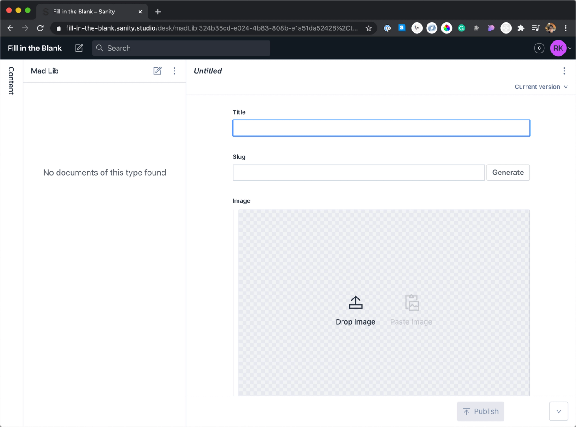The width and height of the screenshot is (576, 427).
Task: Click the Paste image clipboard icon
Action: click(x=411, y=302)
